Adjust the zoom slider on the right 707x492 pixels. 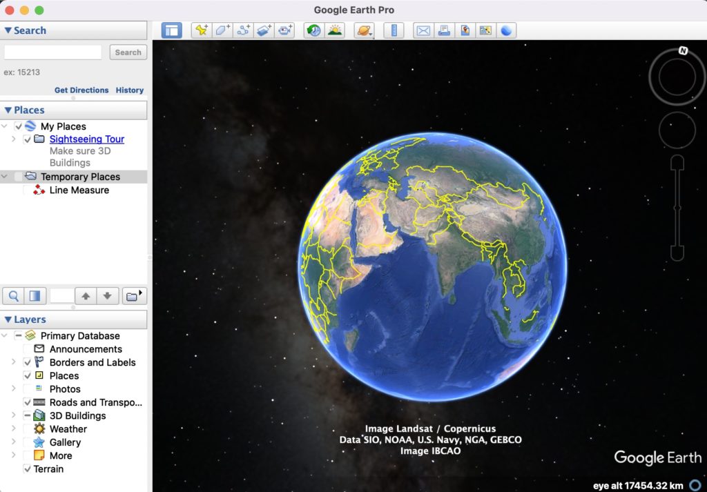point(675,207)
